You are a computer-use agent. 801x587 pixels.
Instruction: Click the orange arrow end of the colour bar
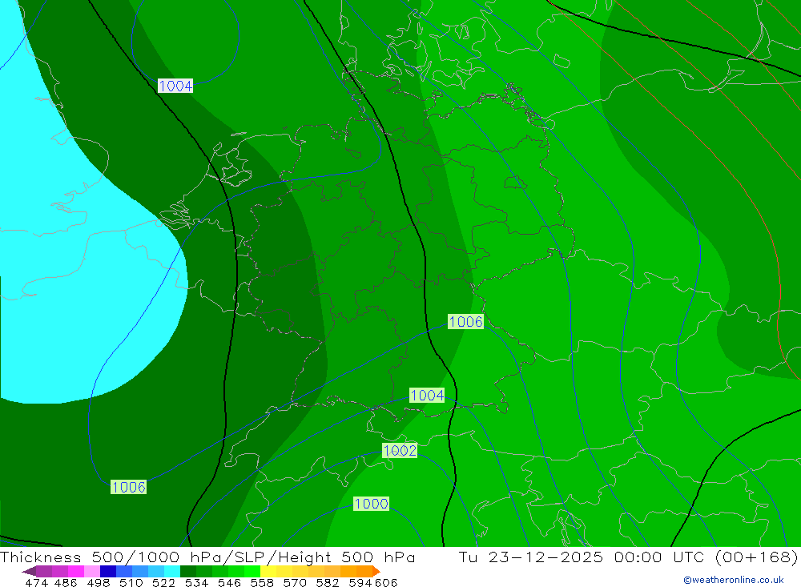tap(376, 571)
